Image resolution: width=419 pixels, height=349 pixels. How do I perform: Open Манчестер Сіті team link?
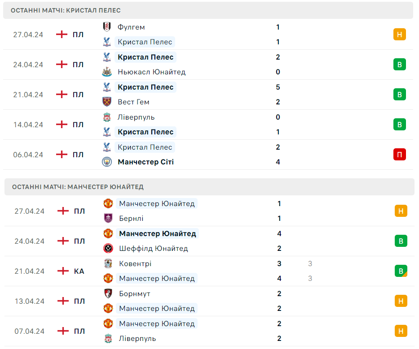pyautogui.click(x=146, y=162)
